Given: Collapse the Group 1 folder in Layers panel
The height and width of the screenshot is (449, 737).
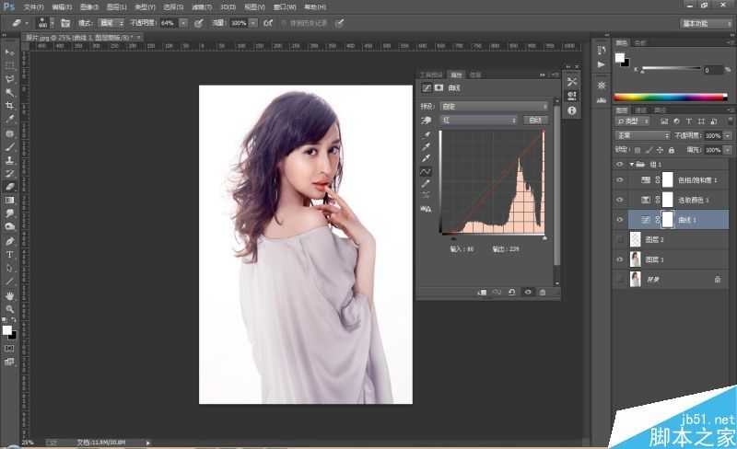Looking at the screenshot, I should tap(630, 164).
